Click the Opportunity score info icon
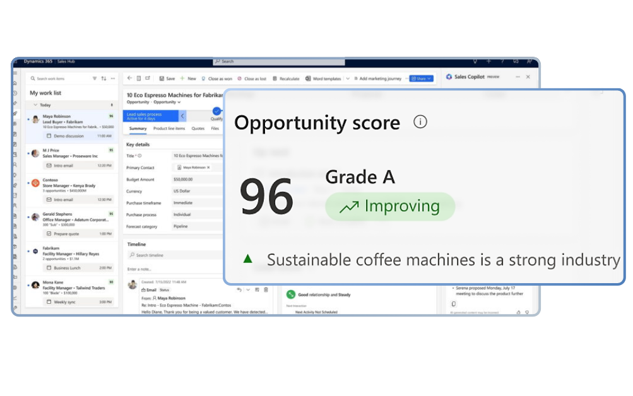633x396 pixels. pyautogui.click(x=420, y=122)
